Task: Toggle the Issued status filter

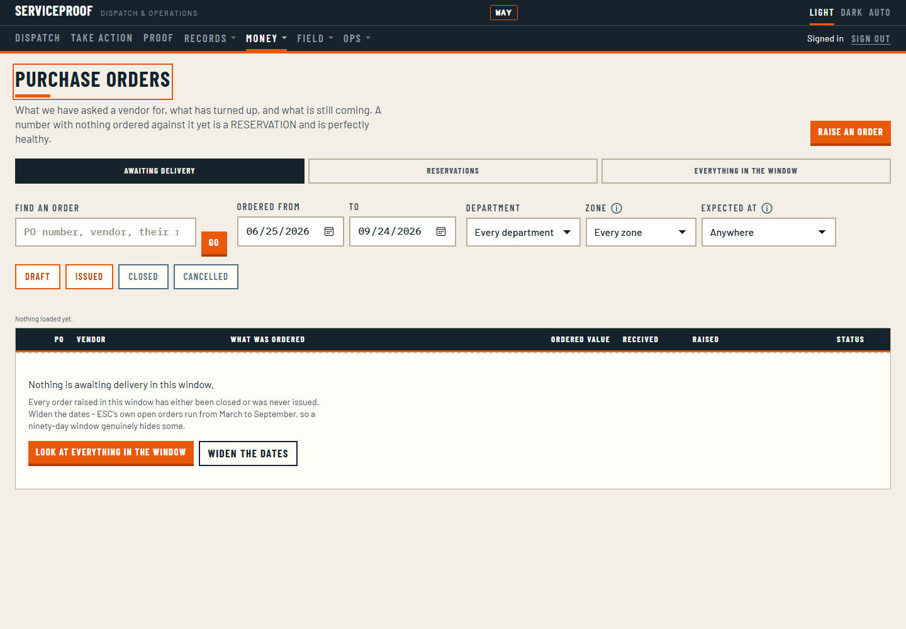Action: 89,277
